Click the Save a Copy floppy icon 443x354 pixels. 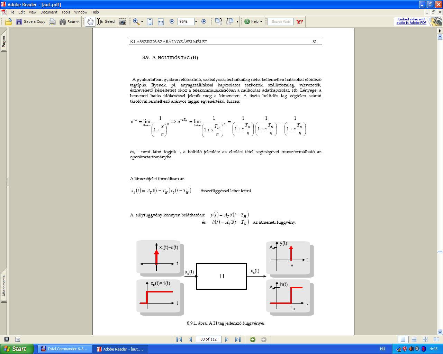click(x=19, y=22)
